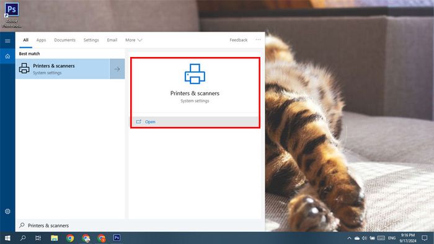This screenshot has width=434, height=244.
Task: Click the Feedback link
Action: (238, 40)
